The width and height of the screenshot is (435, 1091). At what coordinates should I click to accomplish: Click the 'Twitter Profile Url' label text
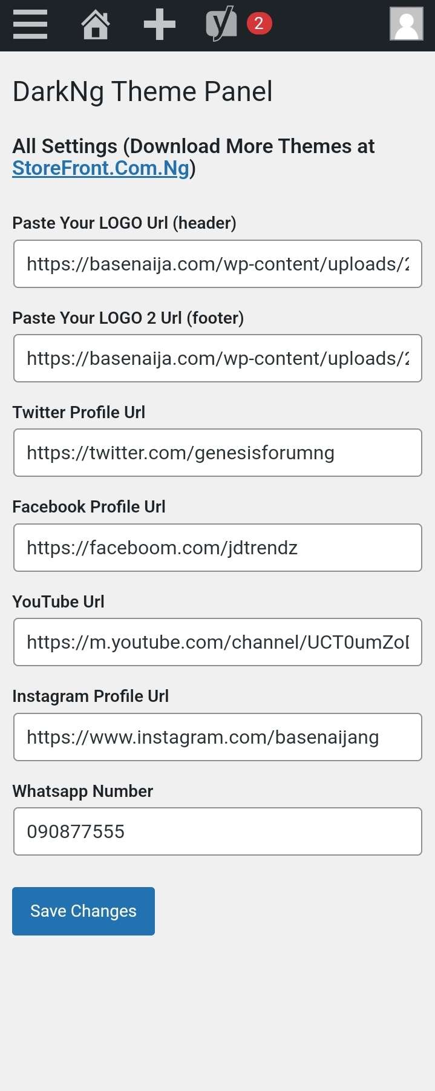79,413
